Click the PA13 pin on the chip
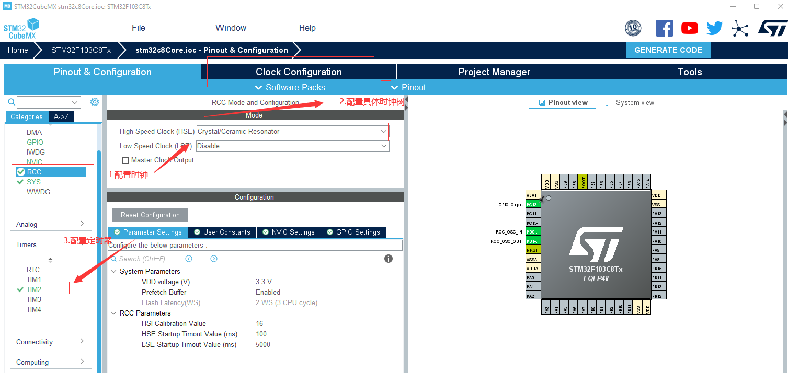788x373 pixels. tap(659, 214)
